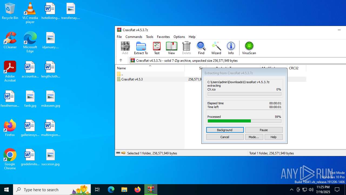
Task: Select Microsoft Edge desktop shortcut
Action: point(30,42)
